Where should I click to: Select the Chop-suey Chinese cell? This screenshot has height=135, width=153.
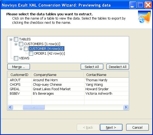point(58,84)
